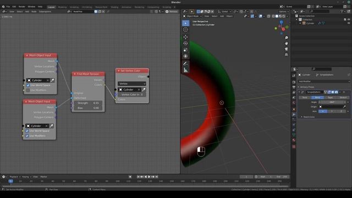Select the Taper deform mode button
This screenshot has width=352, height=198.
(330, 97)
